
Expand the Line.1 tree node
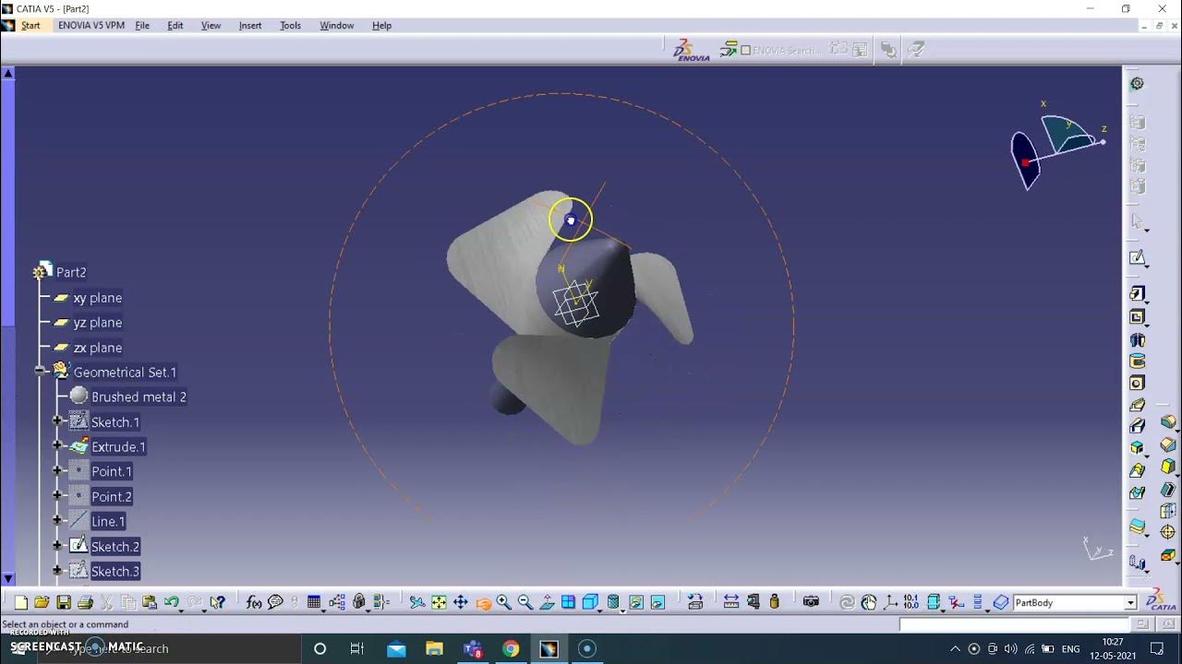[x=57, y=521]
